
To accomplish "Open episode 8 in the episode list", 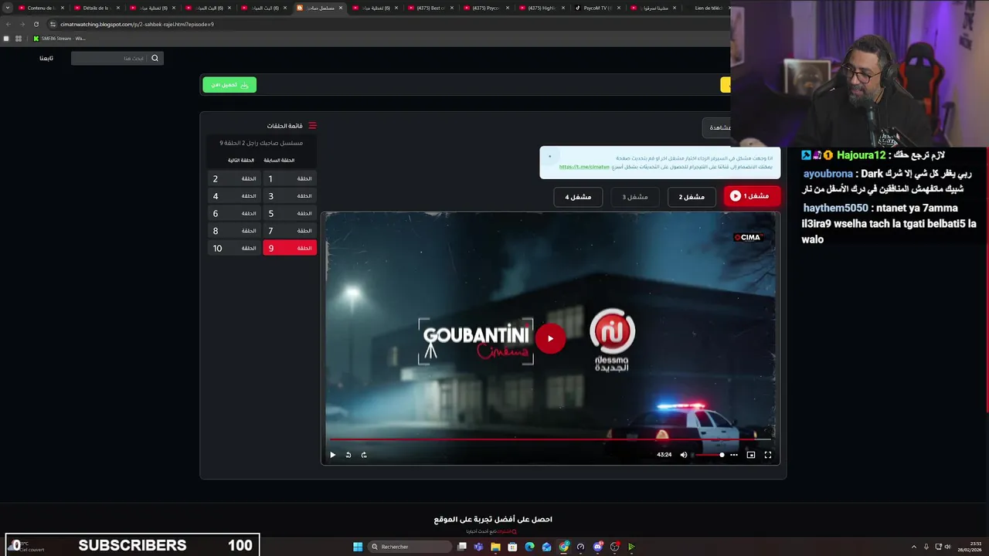I will click(x=234, y=231).
